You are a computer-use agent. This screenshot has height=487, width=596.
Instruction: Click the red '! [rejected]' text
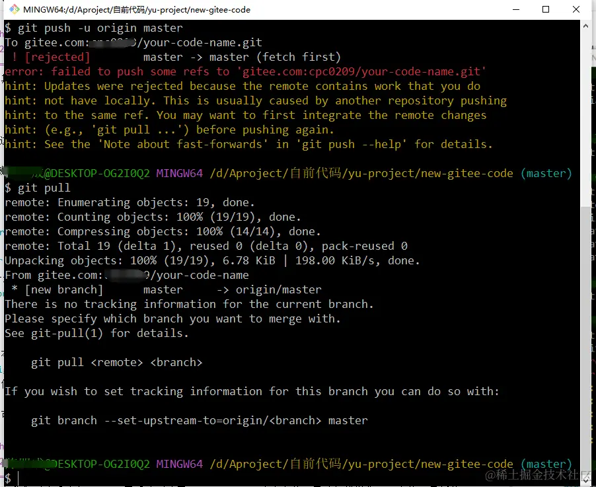click(51, 57)
